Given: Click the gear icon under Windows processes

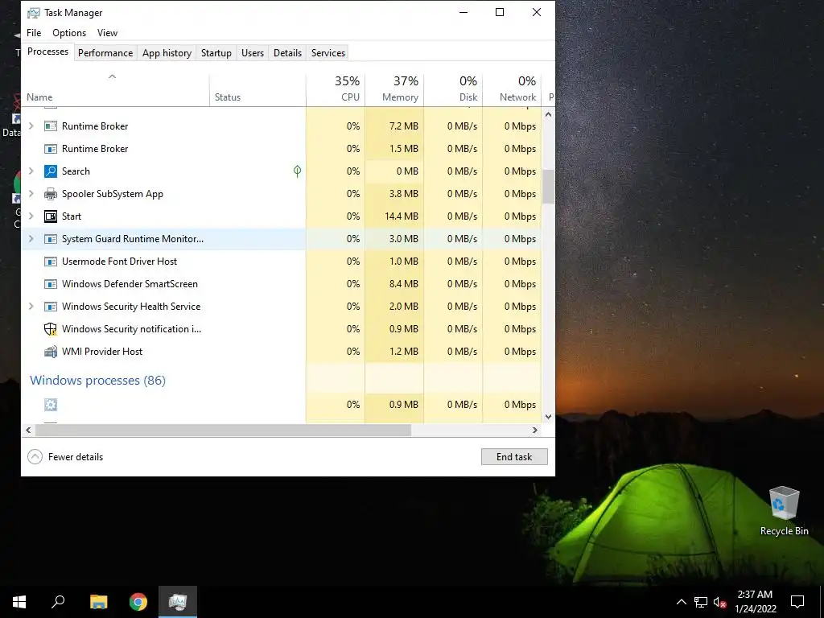Looking at the screenshot, I should click(x=51, y=405).
